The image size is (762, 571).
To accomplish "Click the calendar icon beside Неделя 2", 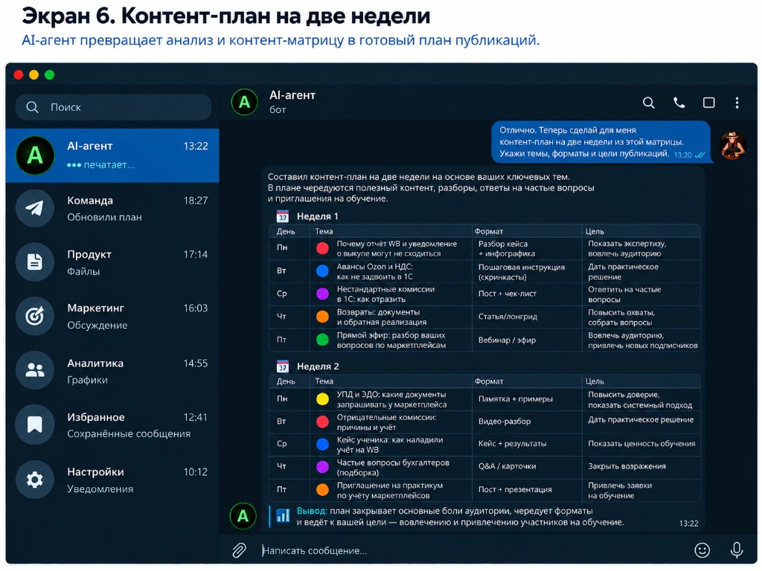I will 282,366.
